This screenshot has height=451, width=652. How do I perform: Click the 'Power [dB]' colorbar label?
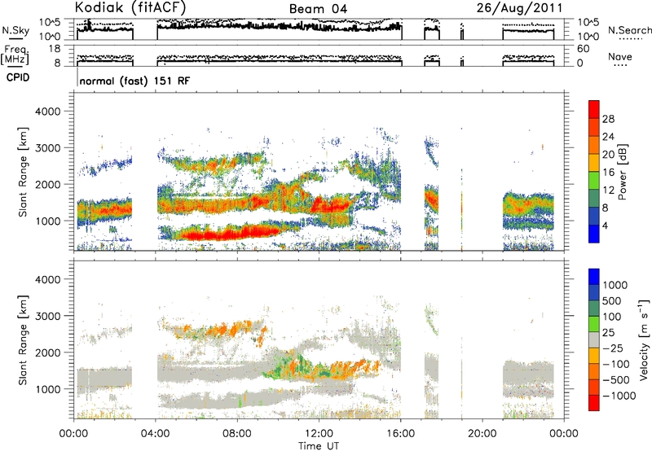click(x=622, y=172)
